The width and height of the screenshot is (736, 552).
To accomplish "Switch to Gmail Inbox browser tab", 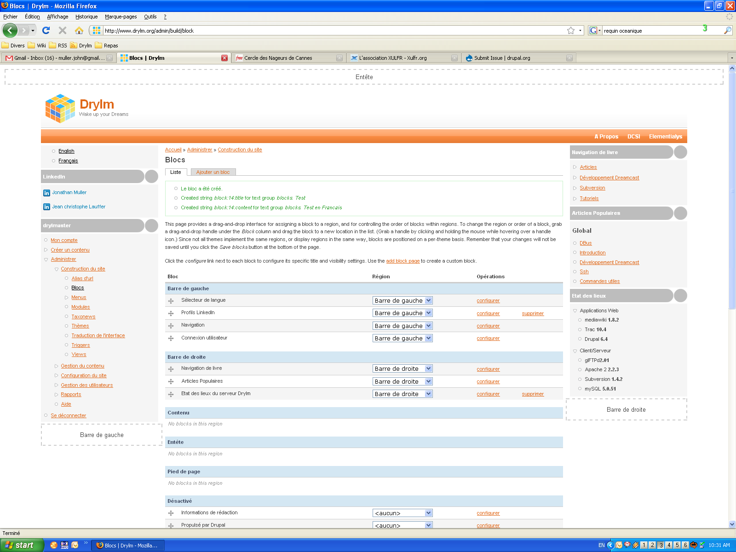I will click(58, 58).
